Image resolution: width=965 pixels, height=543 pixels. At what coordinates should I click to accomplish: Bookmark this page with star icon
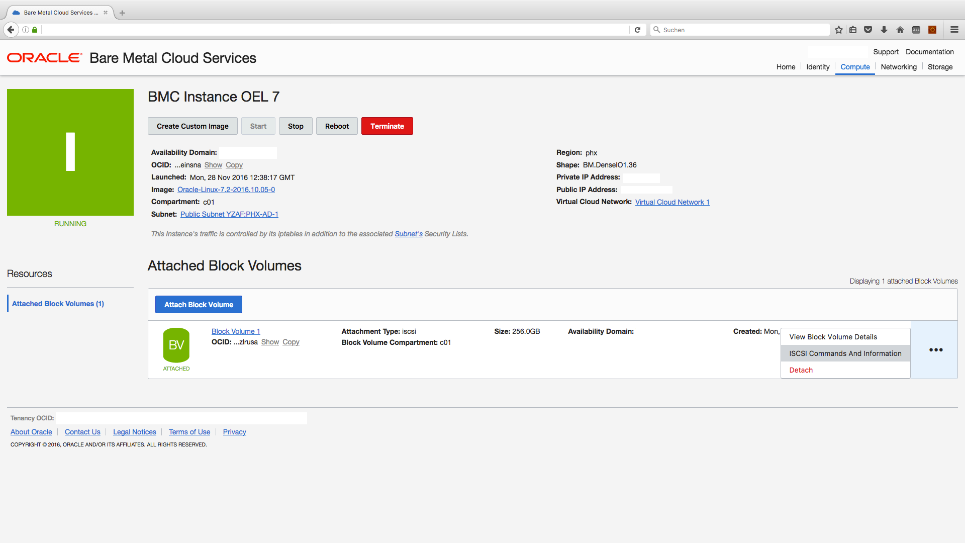[839, 30]
